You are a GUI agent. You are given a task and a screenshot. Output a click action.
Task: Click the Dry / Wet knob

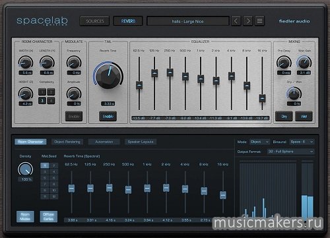pos(294,94)
